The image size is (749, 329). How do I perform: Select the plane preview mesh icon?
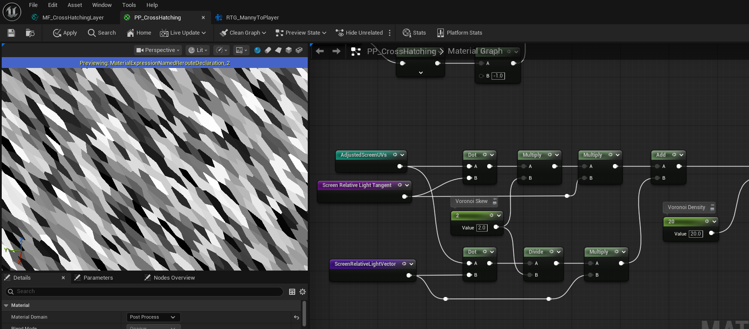point(278,50)
